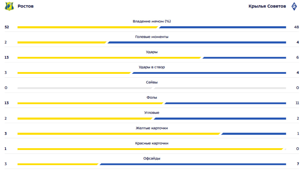303x173 pixels.
Task: Select the Фолы stat label
Action: [152, 98]
